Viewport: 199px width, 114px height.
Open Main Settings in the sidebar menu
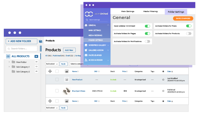(x=95, y=30)
